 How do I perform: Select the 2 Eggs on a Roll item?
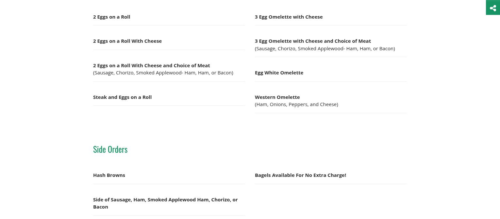pyautogui.click(x=111, y=17)
